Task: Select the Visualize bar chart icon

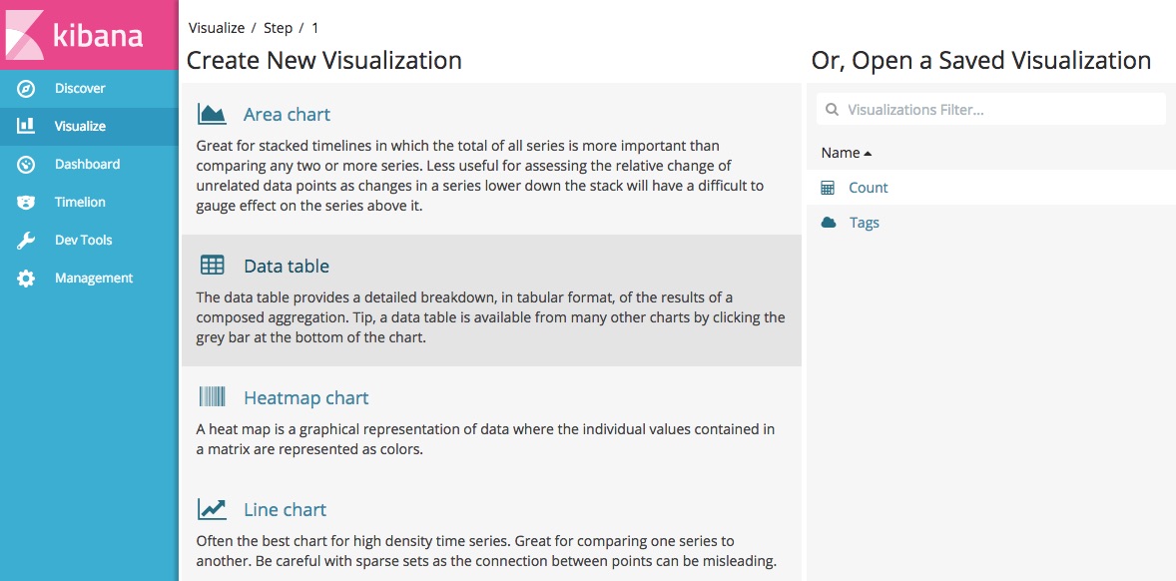Action: (x=26, y=125)
